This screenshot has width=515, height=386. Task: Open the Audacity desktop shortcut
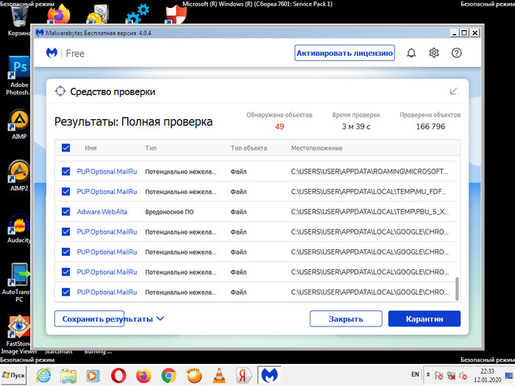click(x=18, y=229)
